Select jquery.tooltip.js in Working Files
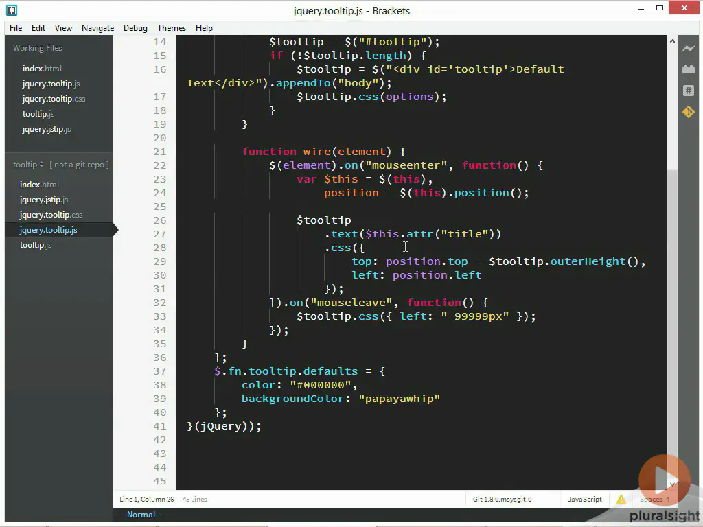Screen dimensions: 703x527 point(51,84)
